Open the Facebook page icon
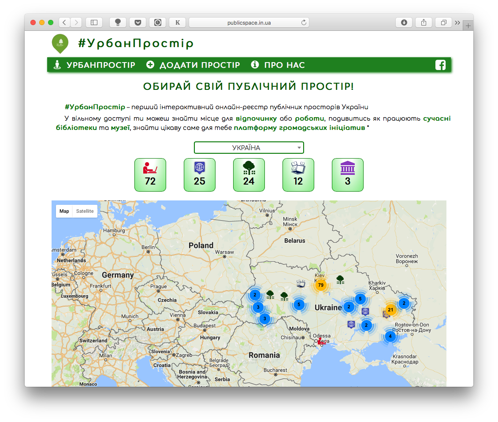The image size is (498, 422). pyautogui.click(x=440, y=65)
